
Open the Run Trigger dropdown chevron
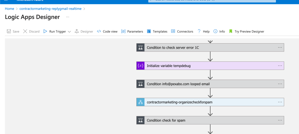69,32
